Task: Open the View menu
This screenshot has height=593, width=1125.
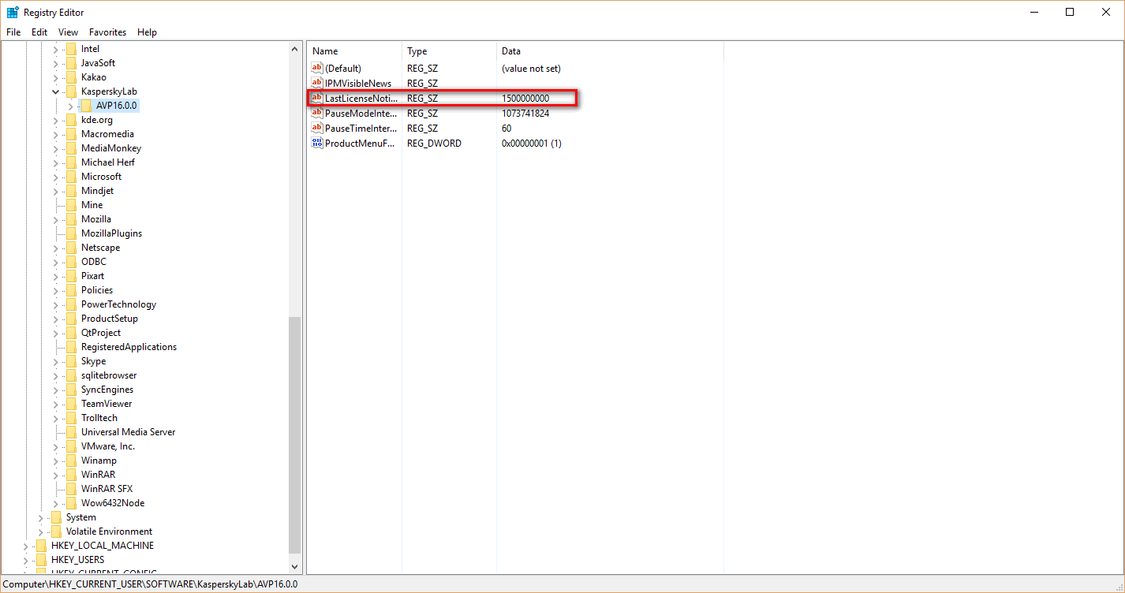Action: [68, 32]
